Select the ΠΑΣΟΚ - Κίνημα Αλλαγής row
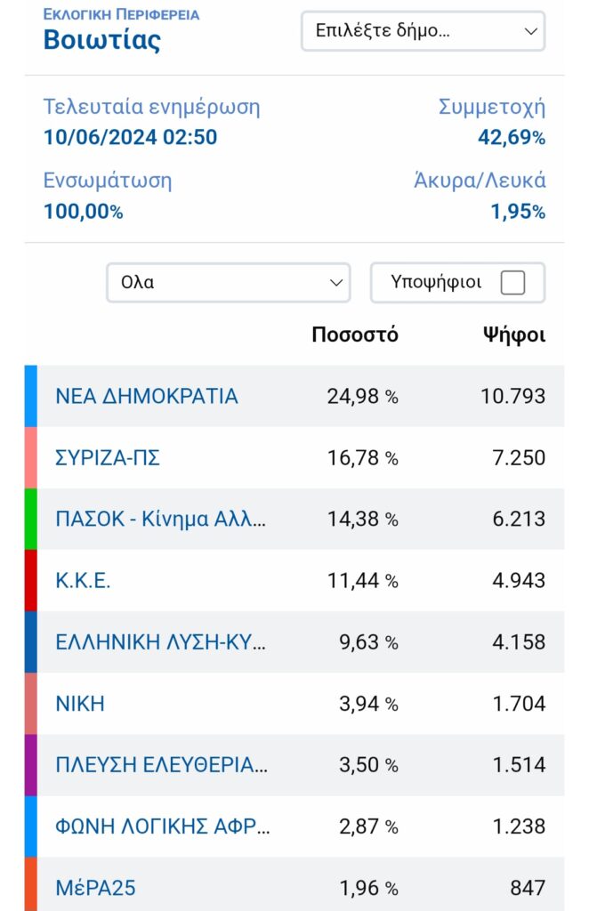The width and height of the screenshot is (589, 911). click(294, 519)
